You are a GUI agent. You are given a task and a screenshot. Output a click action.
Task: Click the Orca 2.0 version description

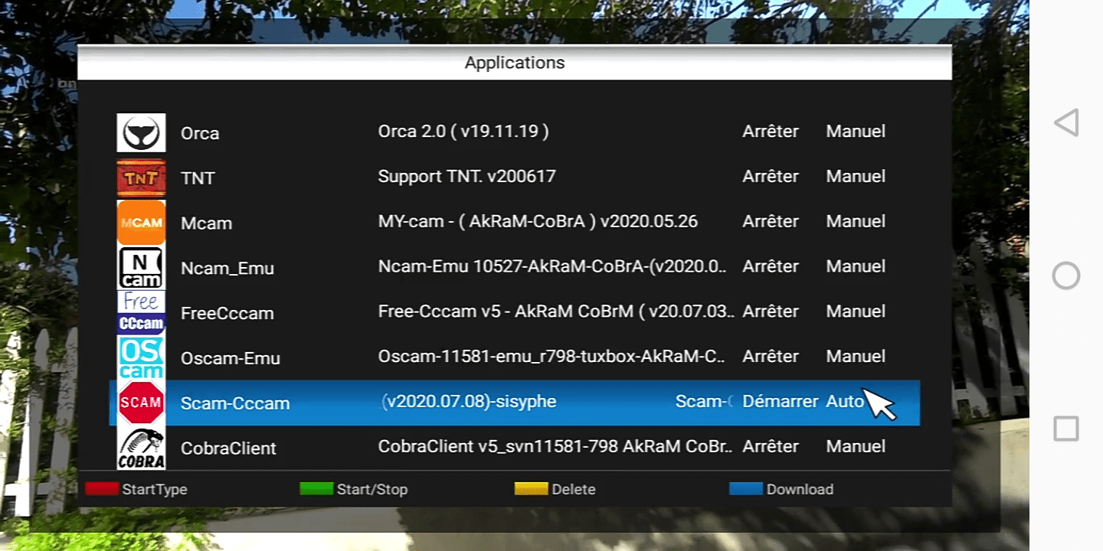tap(463, 132)
